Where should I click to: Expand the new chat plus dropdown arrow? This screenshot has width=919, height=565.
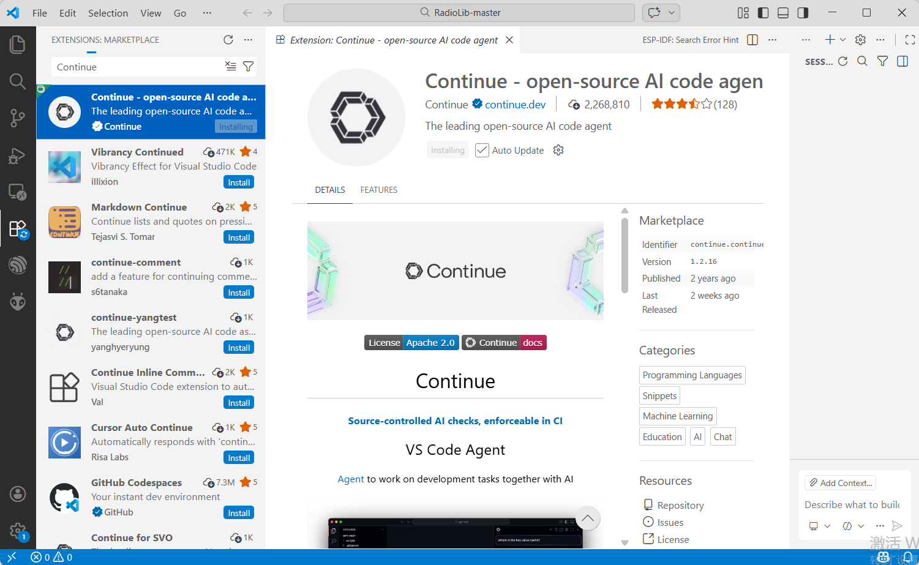click(843, 40)
